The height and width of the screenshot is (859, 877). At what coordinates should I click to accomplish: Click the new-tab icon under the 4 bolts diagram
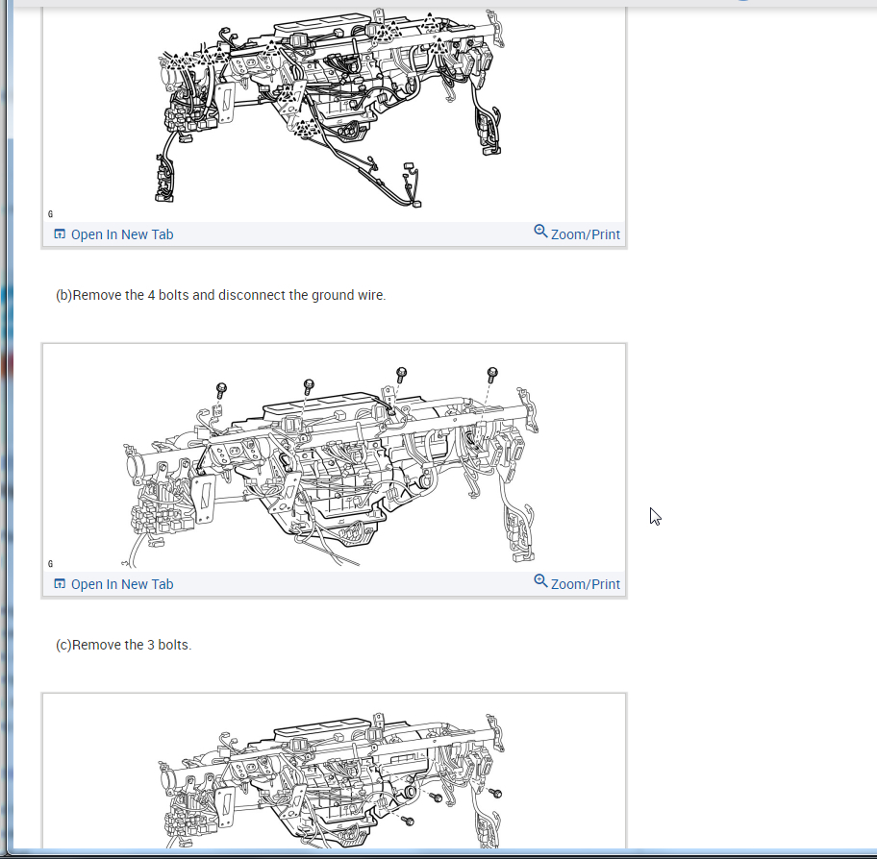click(60, 584)
